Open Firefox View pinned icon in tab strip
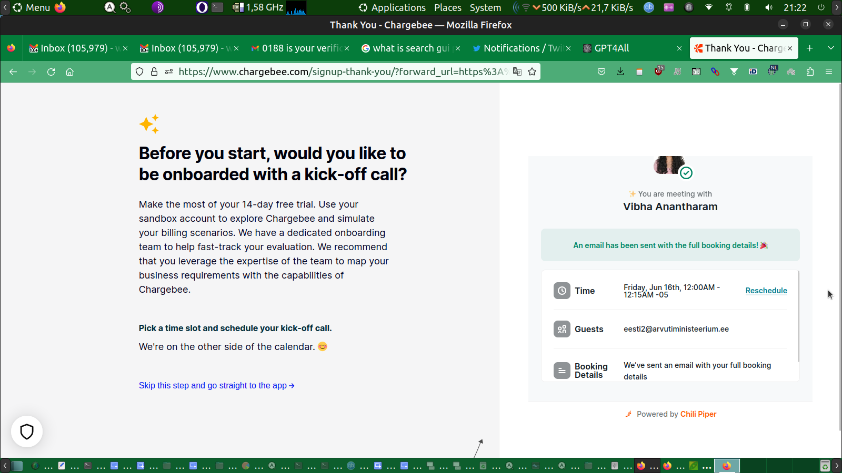 coord(11,48)
